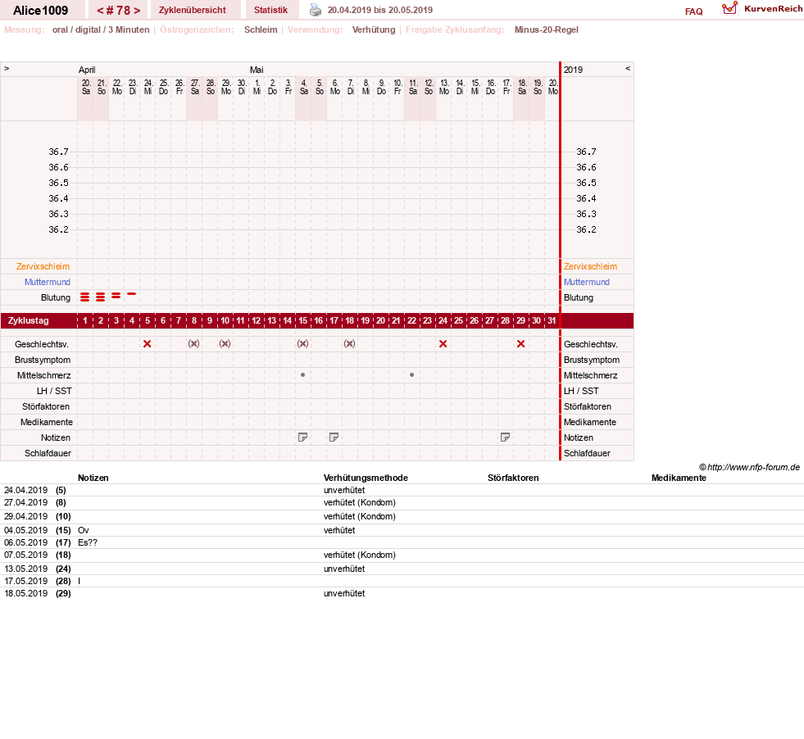
Task: Click the left LH / SST row label
Action: (x=54, y=391)
